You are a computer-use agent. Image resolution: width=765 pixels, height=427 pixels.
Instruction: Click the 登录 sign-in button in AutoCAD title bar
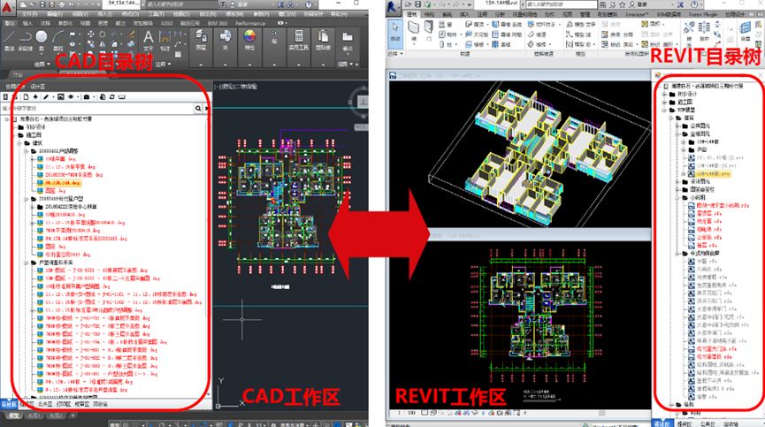tap(243, 4)
